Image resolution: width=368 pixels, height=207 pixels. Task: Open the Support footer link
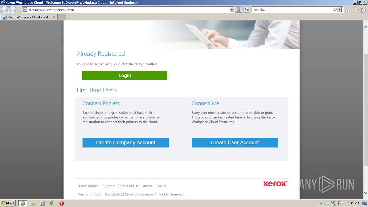coord(109,186)
